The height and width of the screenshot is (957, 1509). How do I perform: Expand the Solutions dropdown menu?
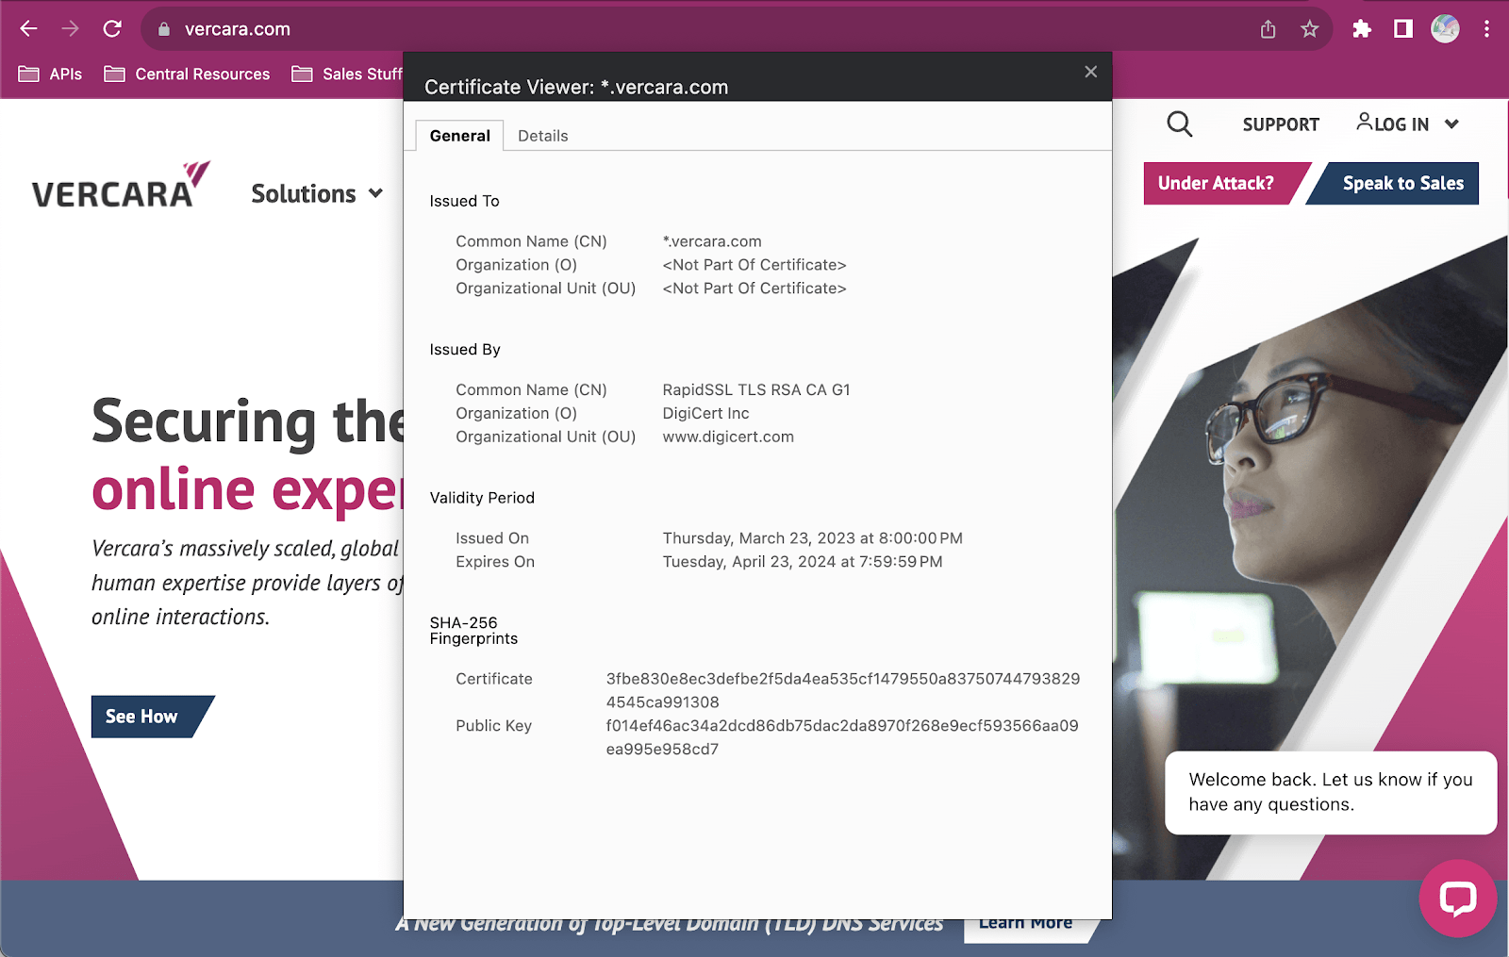click(x=317, y=193)
